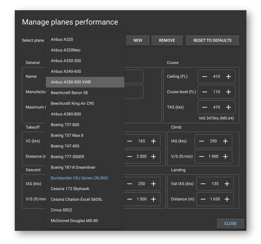261x244 pixels.
Task: Click minus next to Takeoff V2 165
Action: click(129, 141)
